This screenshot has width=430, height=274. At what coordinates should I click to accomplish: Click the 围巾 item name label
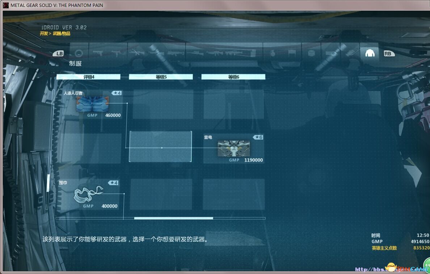point(63,183)
